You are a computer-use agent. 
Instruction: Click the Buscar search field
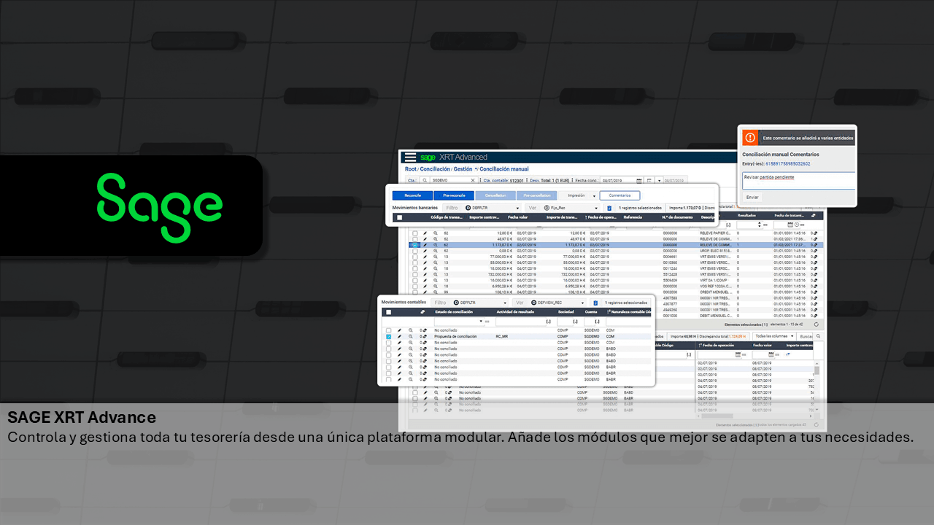805,336
